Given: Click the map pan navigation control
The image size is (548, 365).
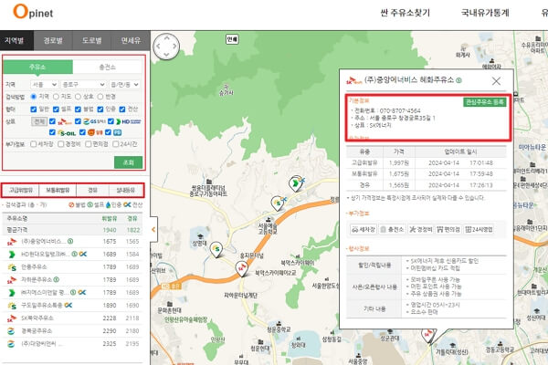Looking at the screenshot, I should click(x=166, y=47).
